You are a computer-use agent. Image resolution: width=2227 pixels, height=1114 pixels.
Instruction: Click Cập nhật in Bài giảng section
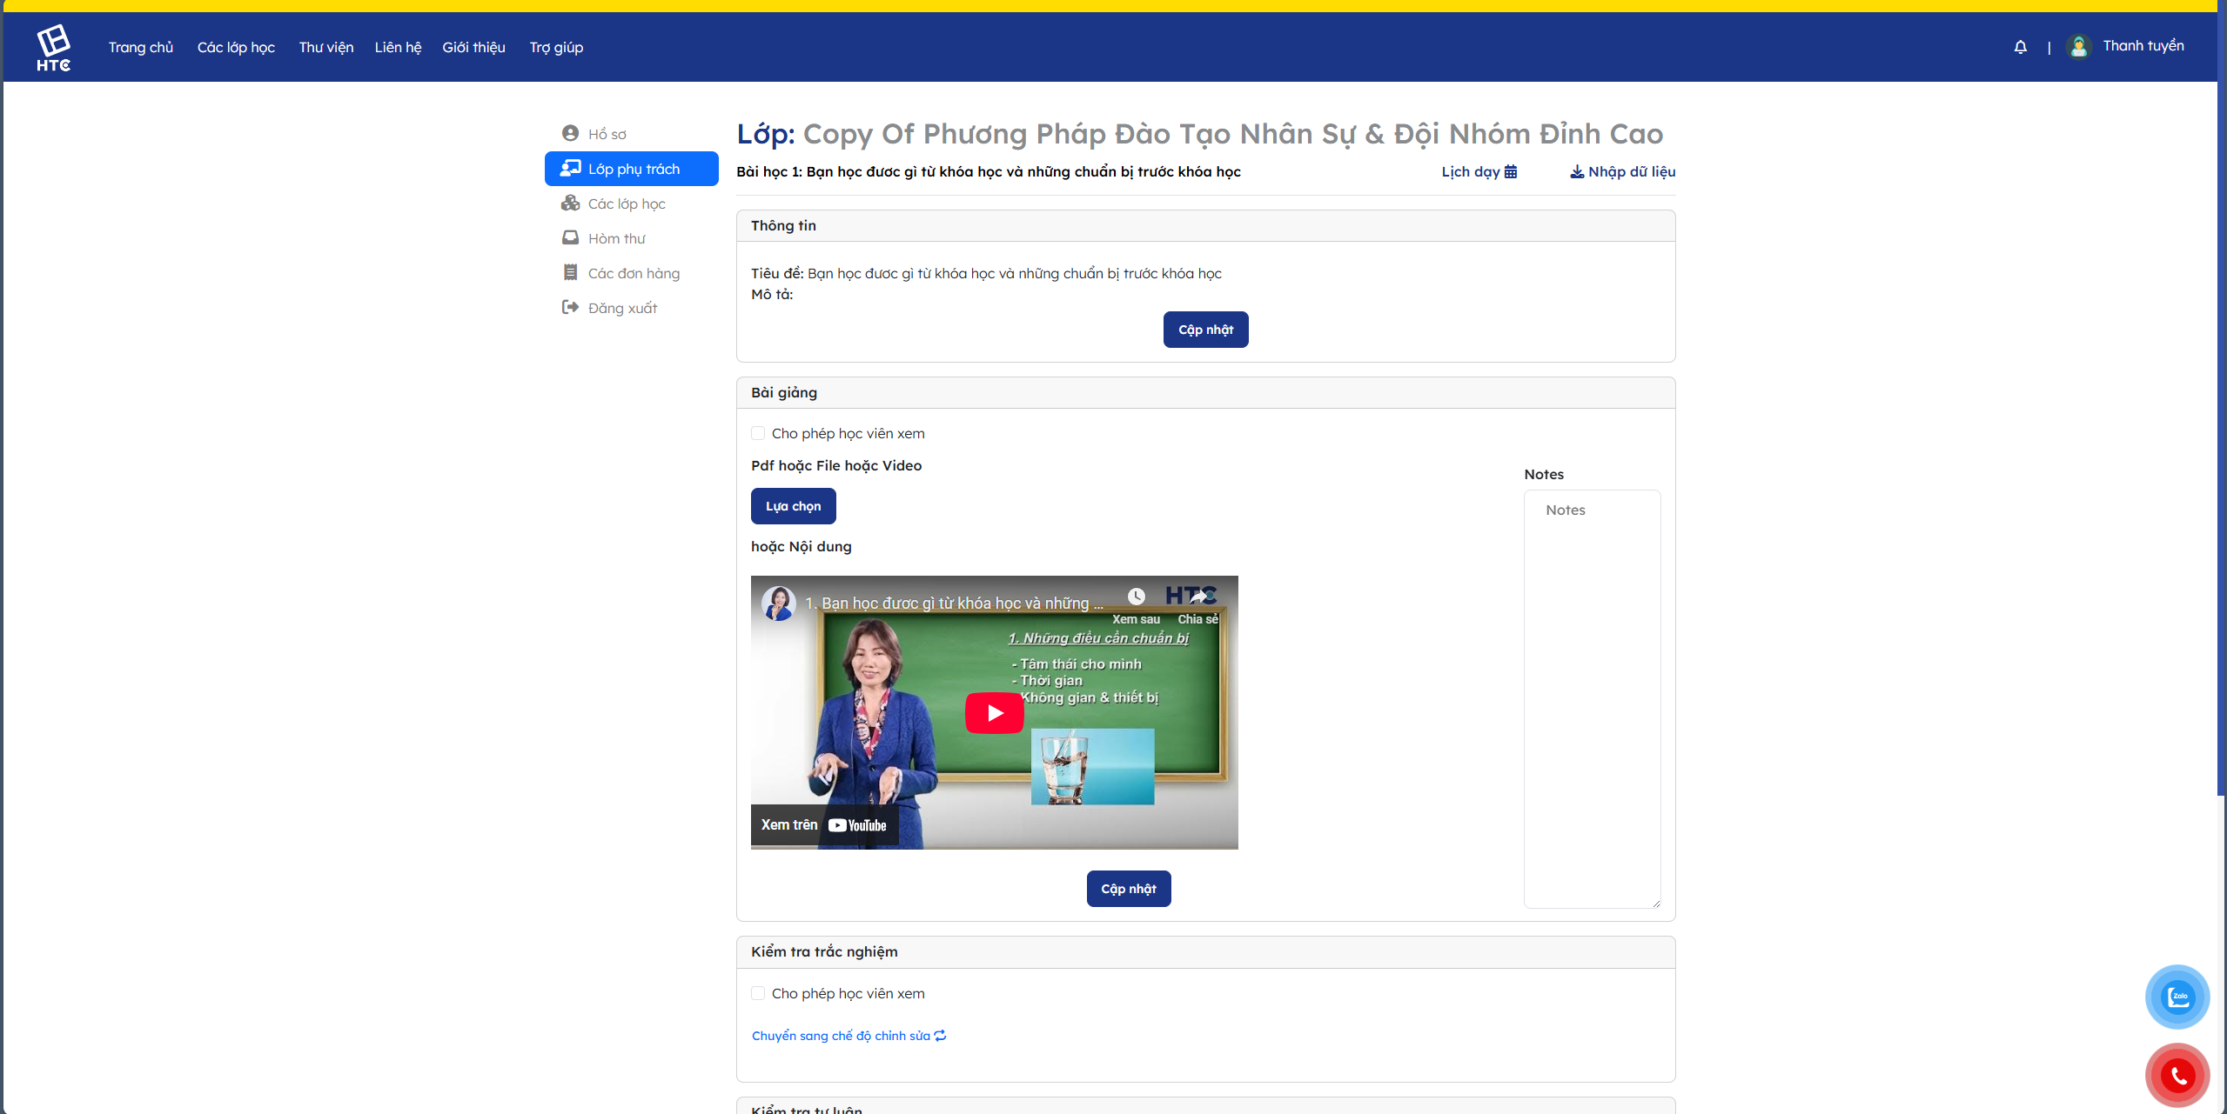pos(1129,889)
